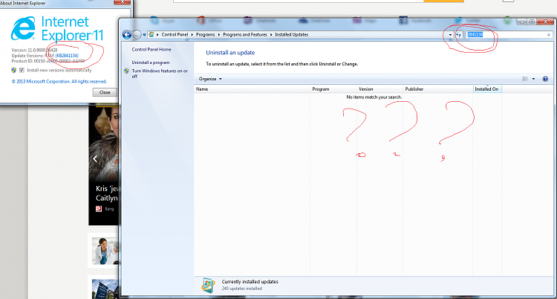
Task: Open 'Turn Windows features on or off'
Action: coord(160,74)
